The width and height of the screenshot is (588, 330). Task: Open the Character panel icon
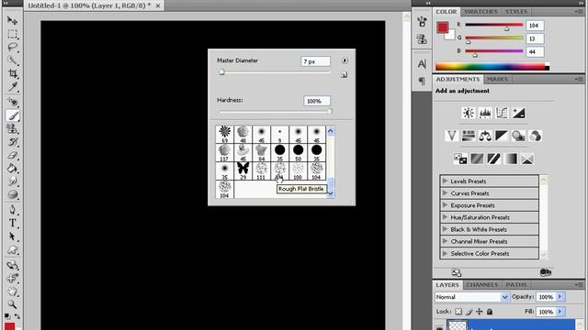(422, 64)
